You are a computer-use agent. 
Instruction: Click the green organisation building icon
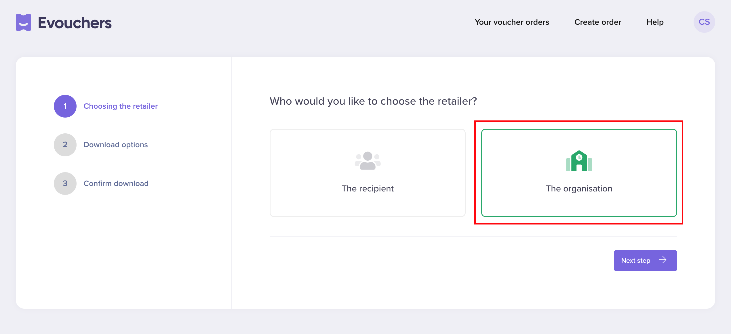click(x=579, y=161)
